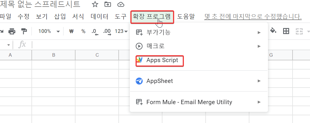Open the 서식 menu

[x=78, y=17]
